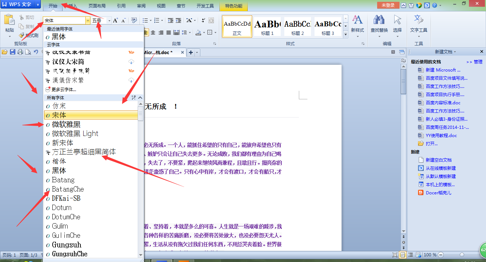The height and width of the screenshot is (262, 486).
Task: Switch to outline view in status bar
Action: click(411, 255)
